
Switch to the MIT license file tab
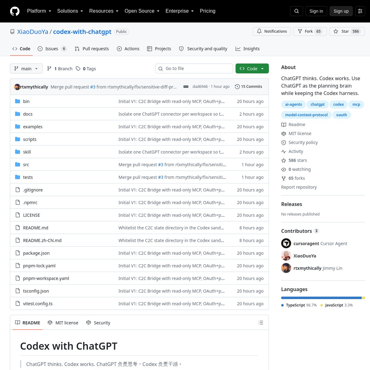63,323
